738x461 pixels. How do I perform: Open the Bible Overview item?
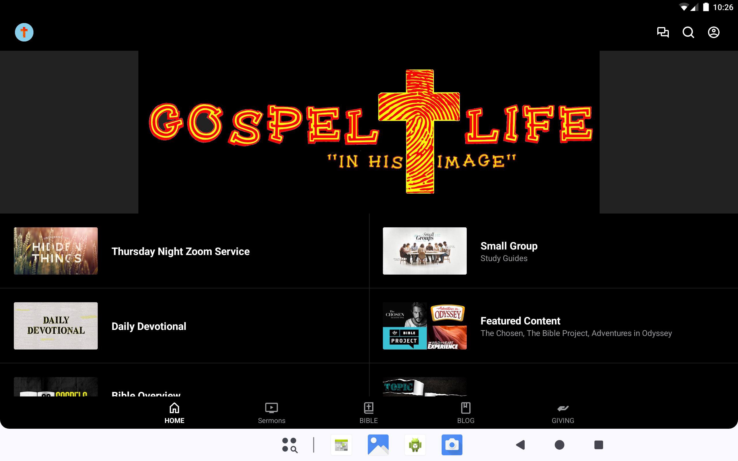[x=184, y=380]
